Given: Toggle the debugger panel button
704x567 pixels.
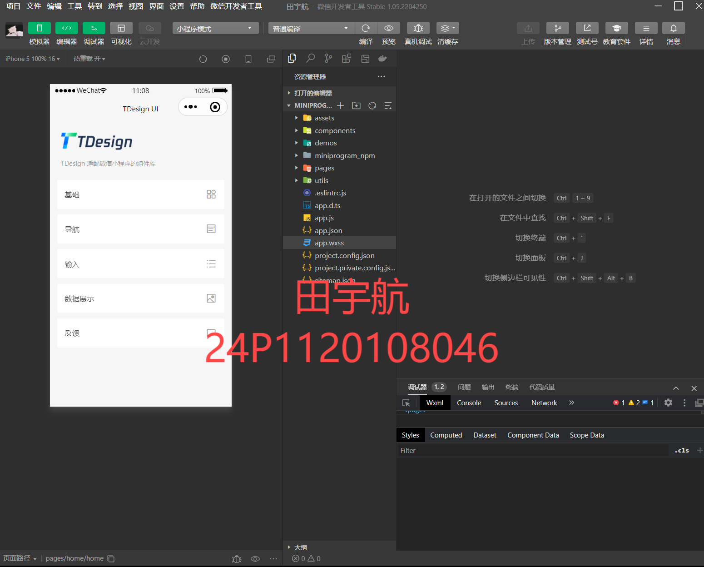Looking at the screenshot, I should [94, 28].
